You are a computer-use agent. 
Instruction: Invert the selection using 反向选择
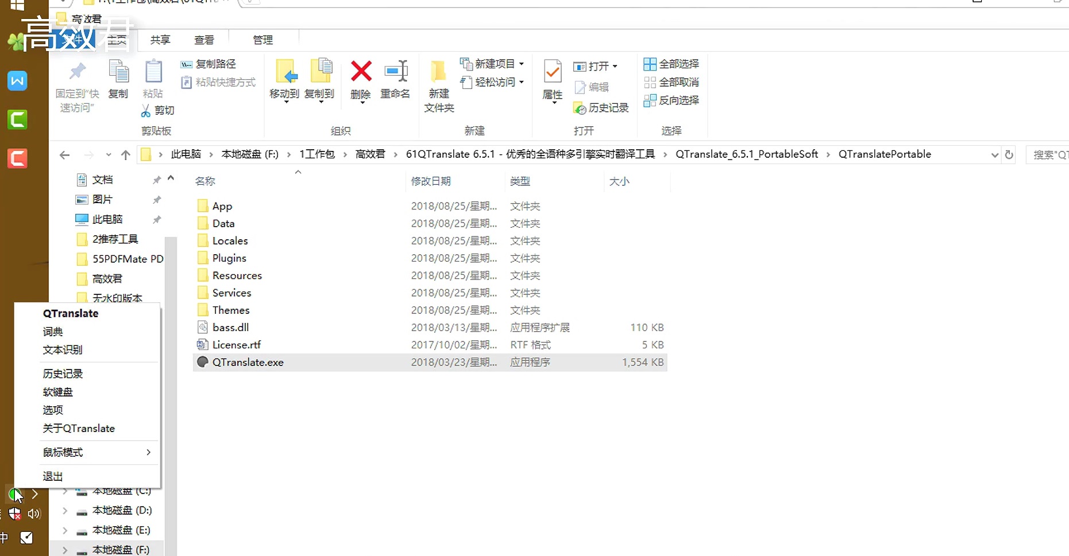click(x=671, y=100)
